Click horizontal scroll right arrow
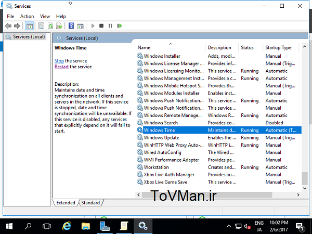 [x=298, y=195]
